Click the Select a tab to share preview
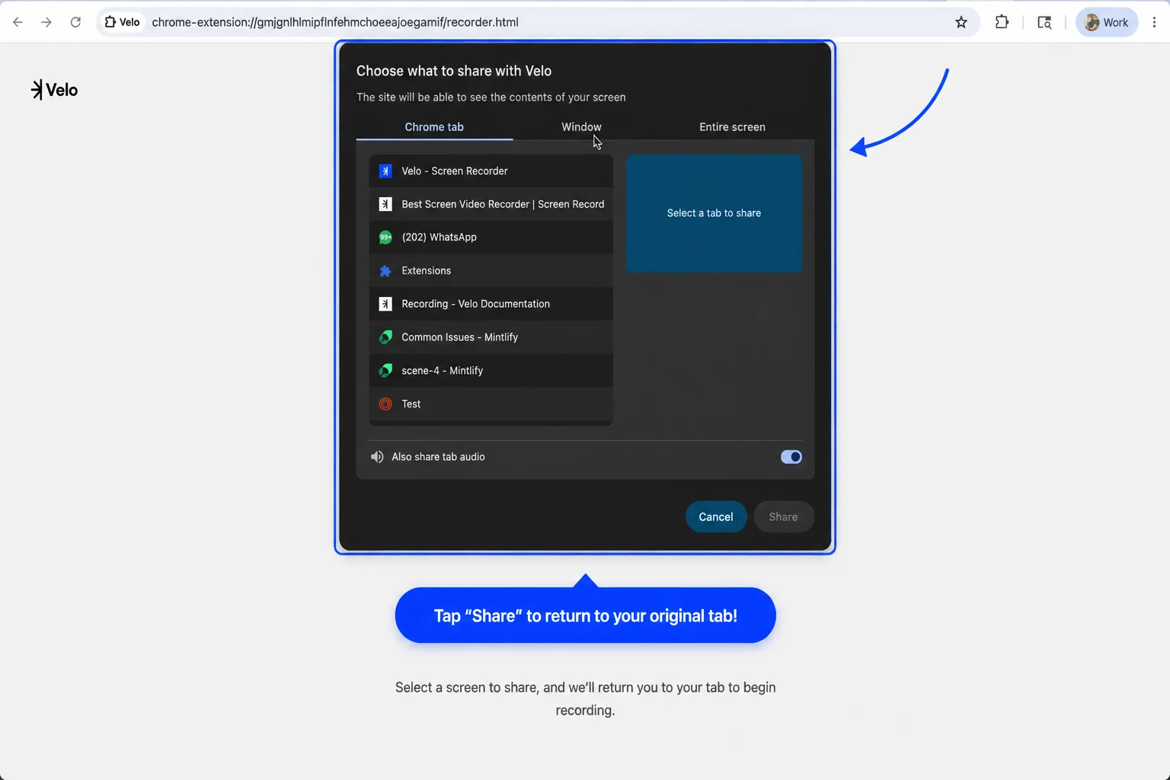The image size is (1170, 780). click(x=714, y=213)
